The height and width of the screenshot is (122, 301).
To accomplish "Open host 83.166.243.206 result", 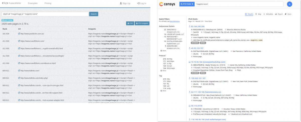I will [x=198, y=26].
